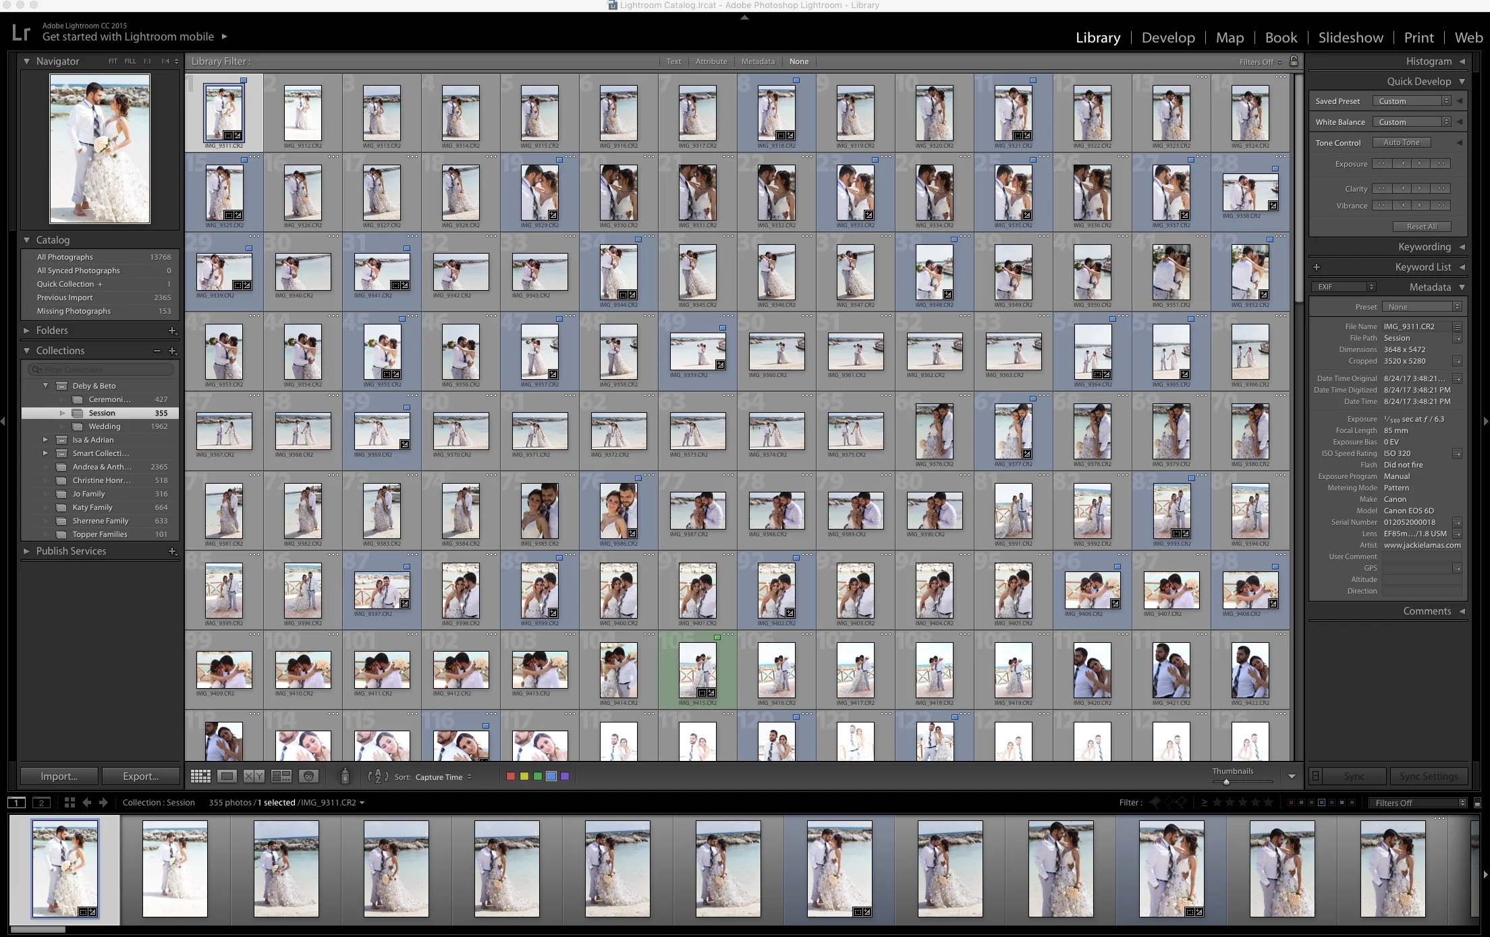Click the filter lock icon

1294,61
